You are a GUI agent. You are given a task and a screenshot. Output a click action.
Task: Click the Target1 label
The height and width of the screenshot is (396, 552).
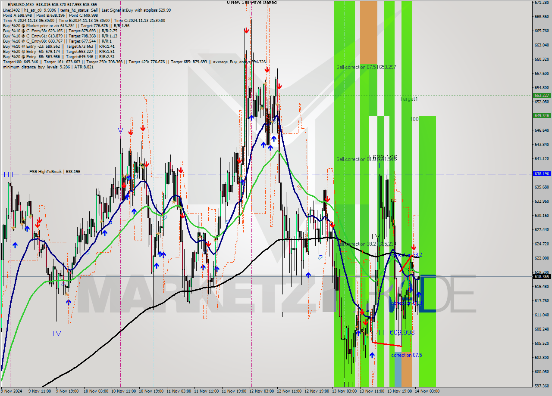pos(408,99)
